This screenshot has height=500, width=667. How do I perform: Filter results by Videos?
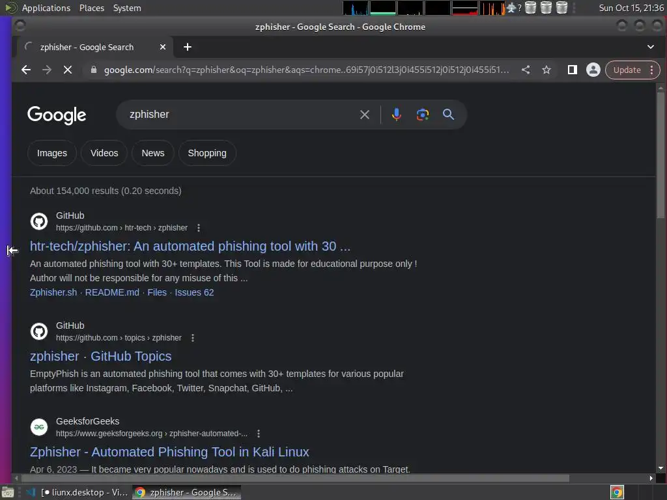(x=104, y=153)
